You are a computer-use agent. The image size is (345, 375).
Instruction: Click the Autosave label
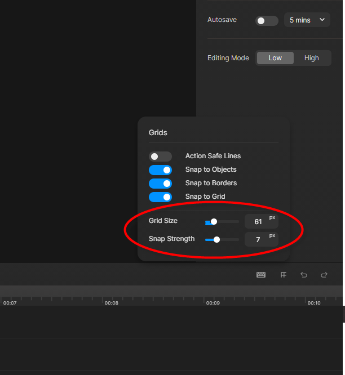222,20
